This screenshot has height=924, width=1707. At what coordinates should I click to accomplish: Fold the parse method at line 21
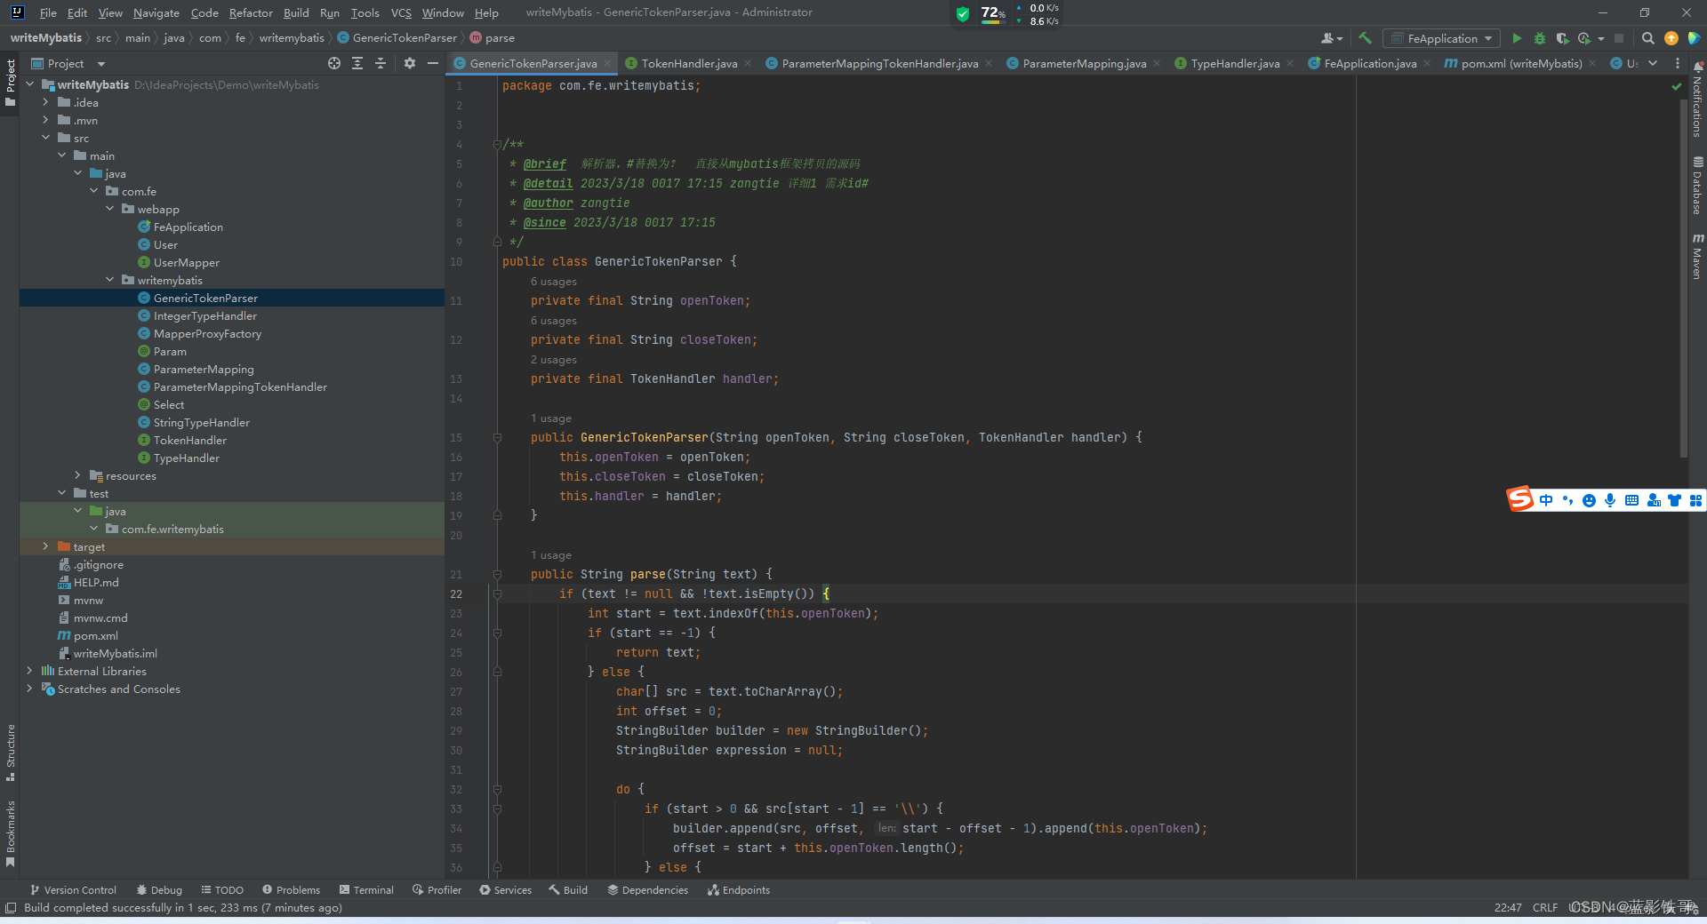coord(497,575)
